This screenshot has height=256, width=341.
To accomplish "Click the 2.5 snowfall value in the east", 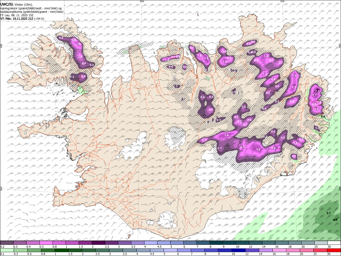I will click(x=317, y=91).
